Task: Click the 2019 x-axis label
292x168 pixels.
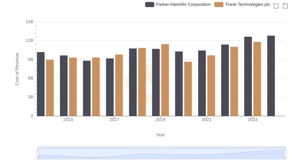Action: (160, 120)
